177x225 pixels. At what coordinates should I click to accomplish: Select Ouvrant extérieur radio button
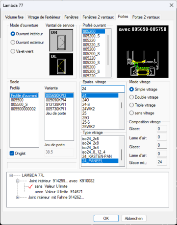13,43
